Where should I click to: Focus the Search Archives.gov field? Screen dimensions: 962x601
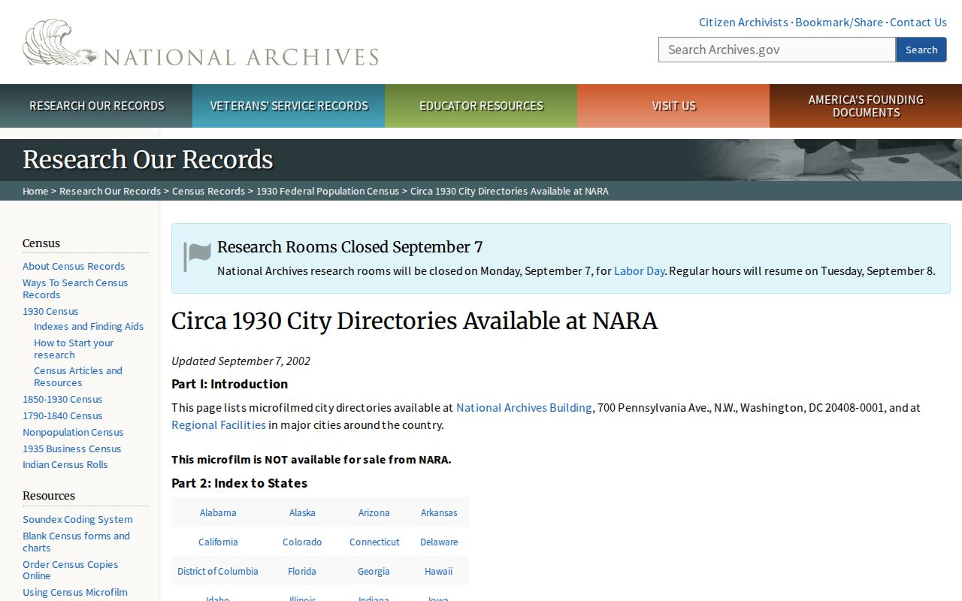[777, 50]
